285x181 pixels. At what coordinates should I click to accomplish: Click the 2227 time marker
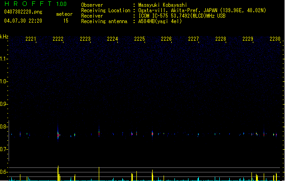(193, 39)
